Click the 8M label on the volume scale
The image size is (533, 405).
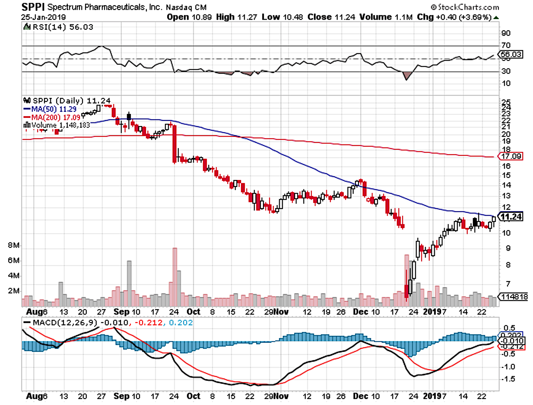coord(14,245)
